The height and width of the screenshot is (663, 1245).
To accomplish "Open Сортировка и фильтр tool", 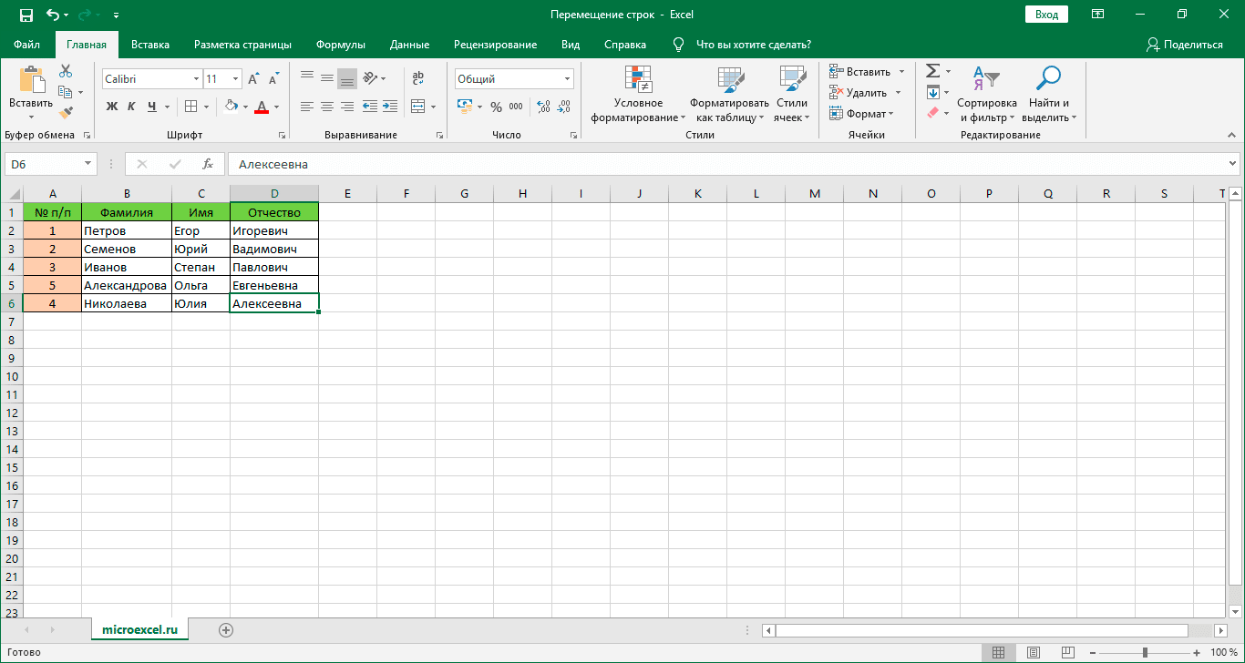I will click(987, 91).
